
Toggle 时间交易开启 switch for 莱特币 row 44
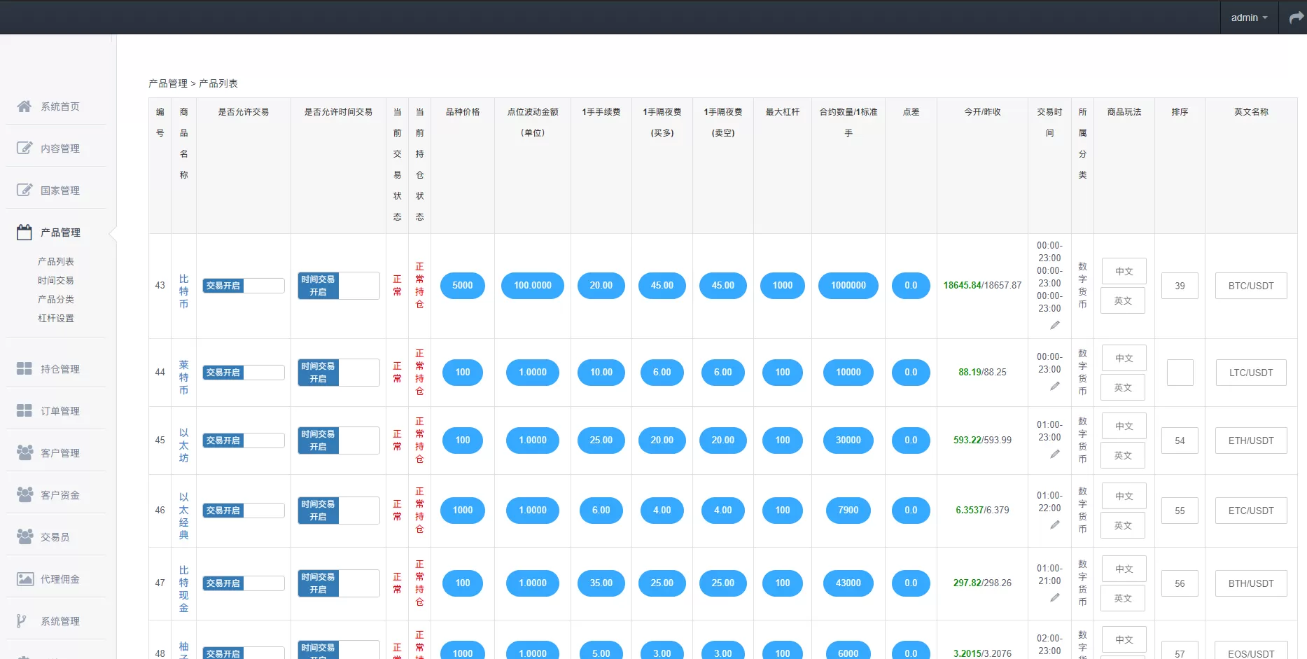(339, 373)
